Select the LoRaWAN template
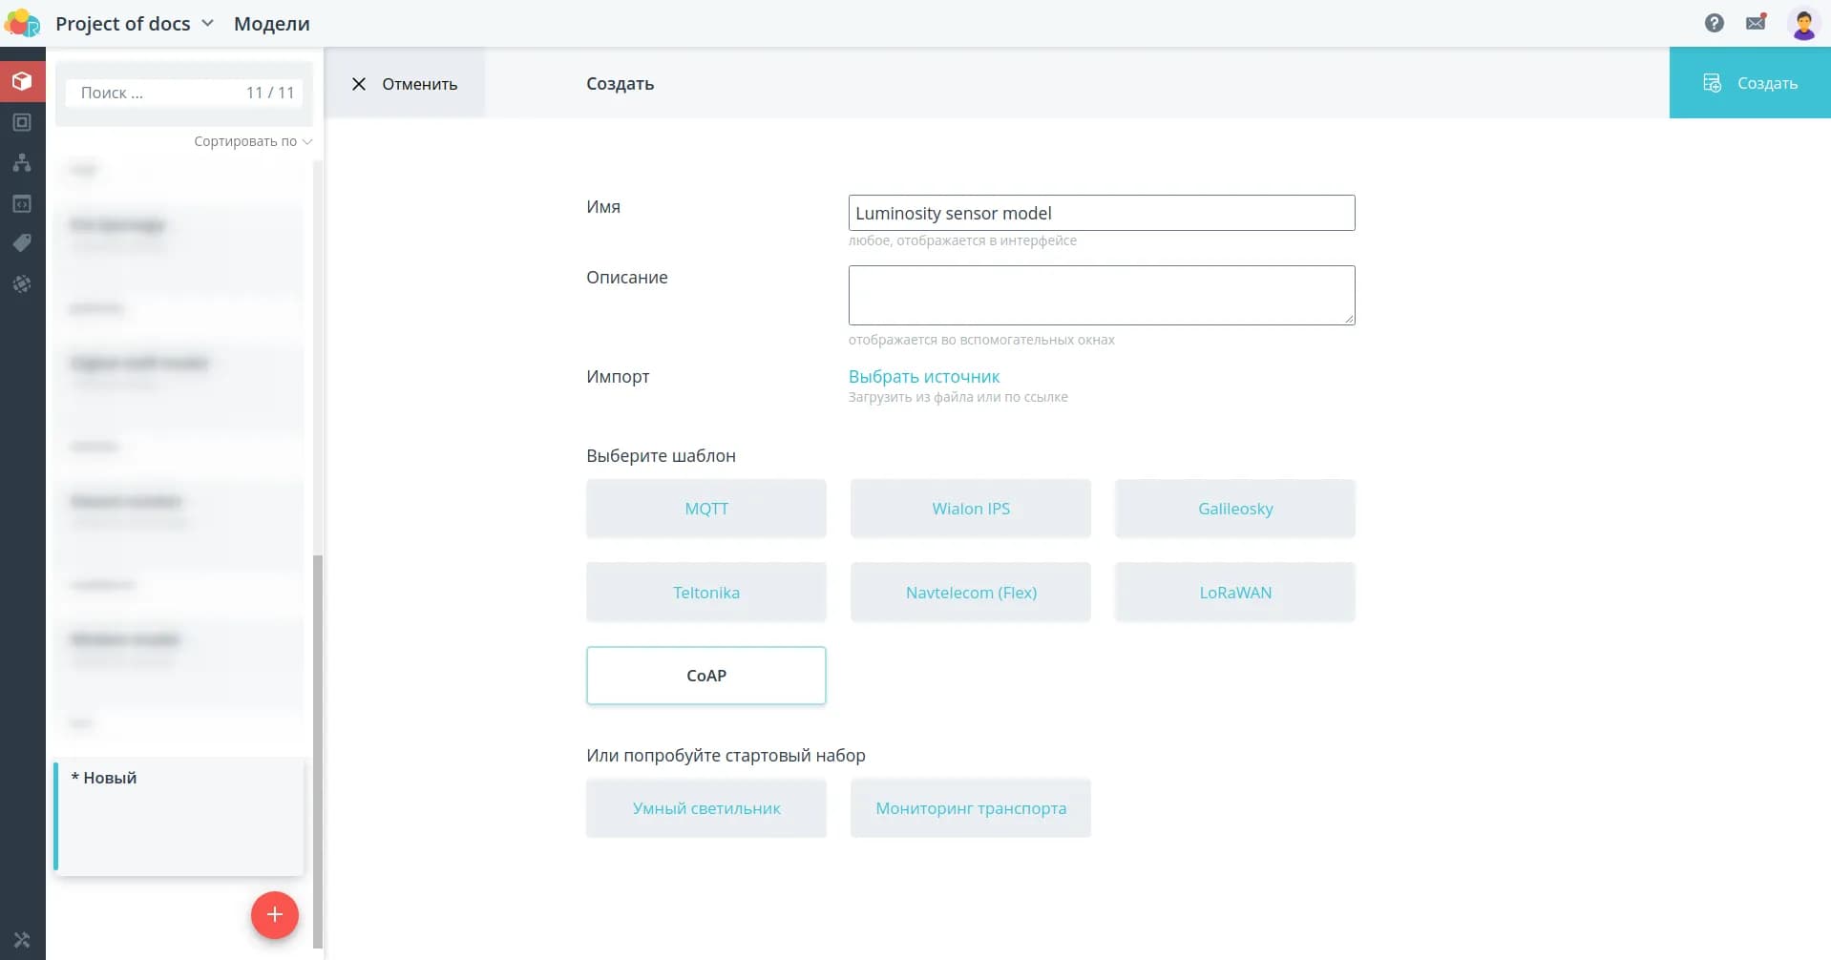The image size is (1831, 960). coord(1234,593)
